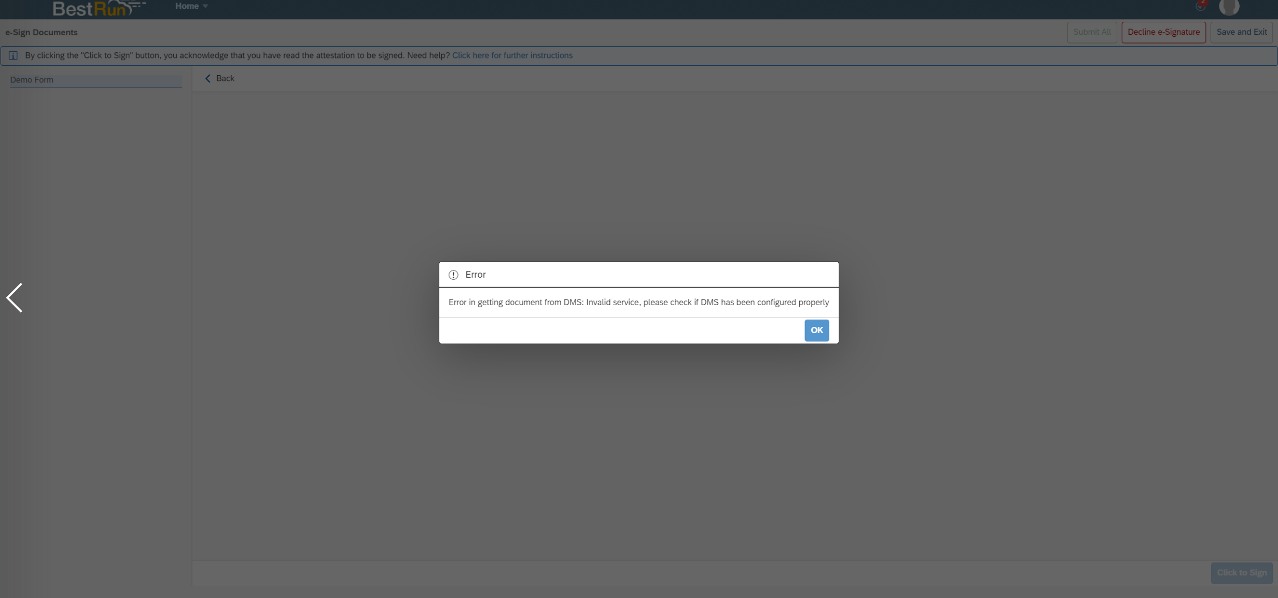1278x598 pixels.
Task: Click the BestRun logo
Action: click(x=99, y=8)
